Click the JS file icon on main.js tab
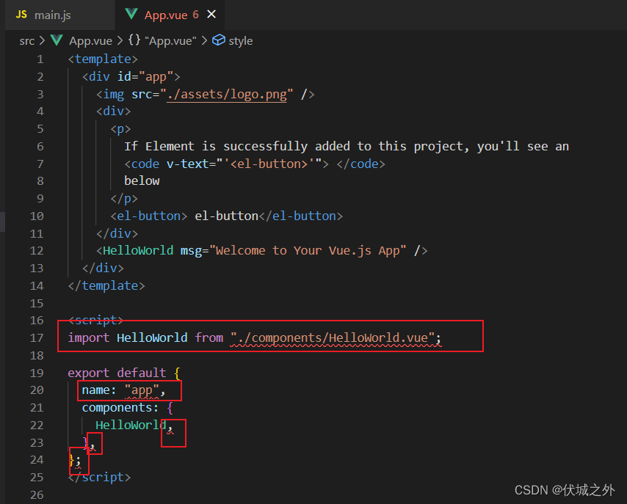 [21, 15]
